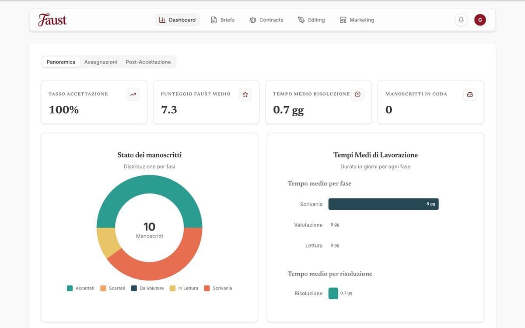The width and height of the screenshot is (525, 328).
Task: Select the Briefs document icon
Action: (x=213, y=19)
